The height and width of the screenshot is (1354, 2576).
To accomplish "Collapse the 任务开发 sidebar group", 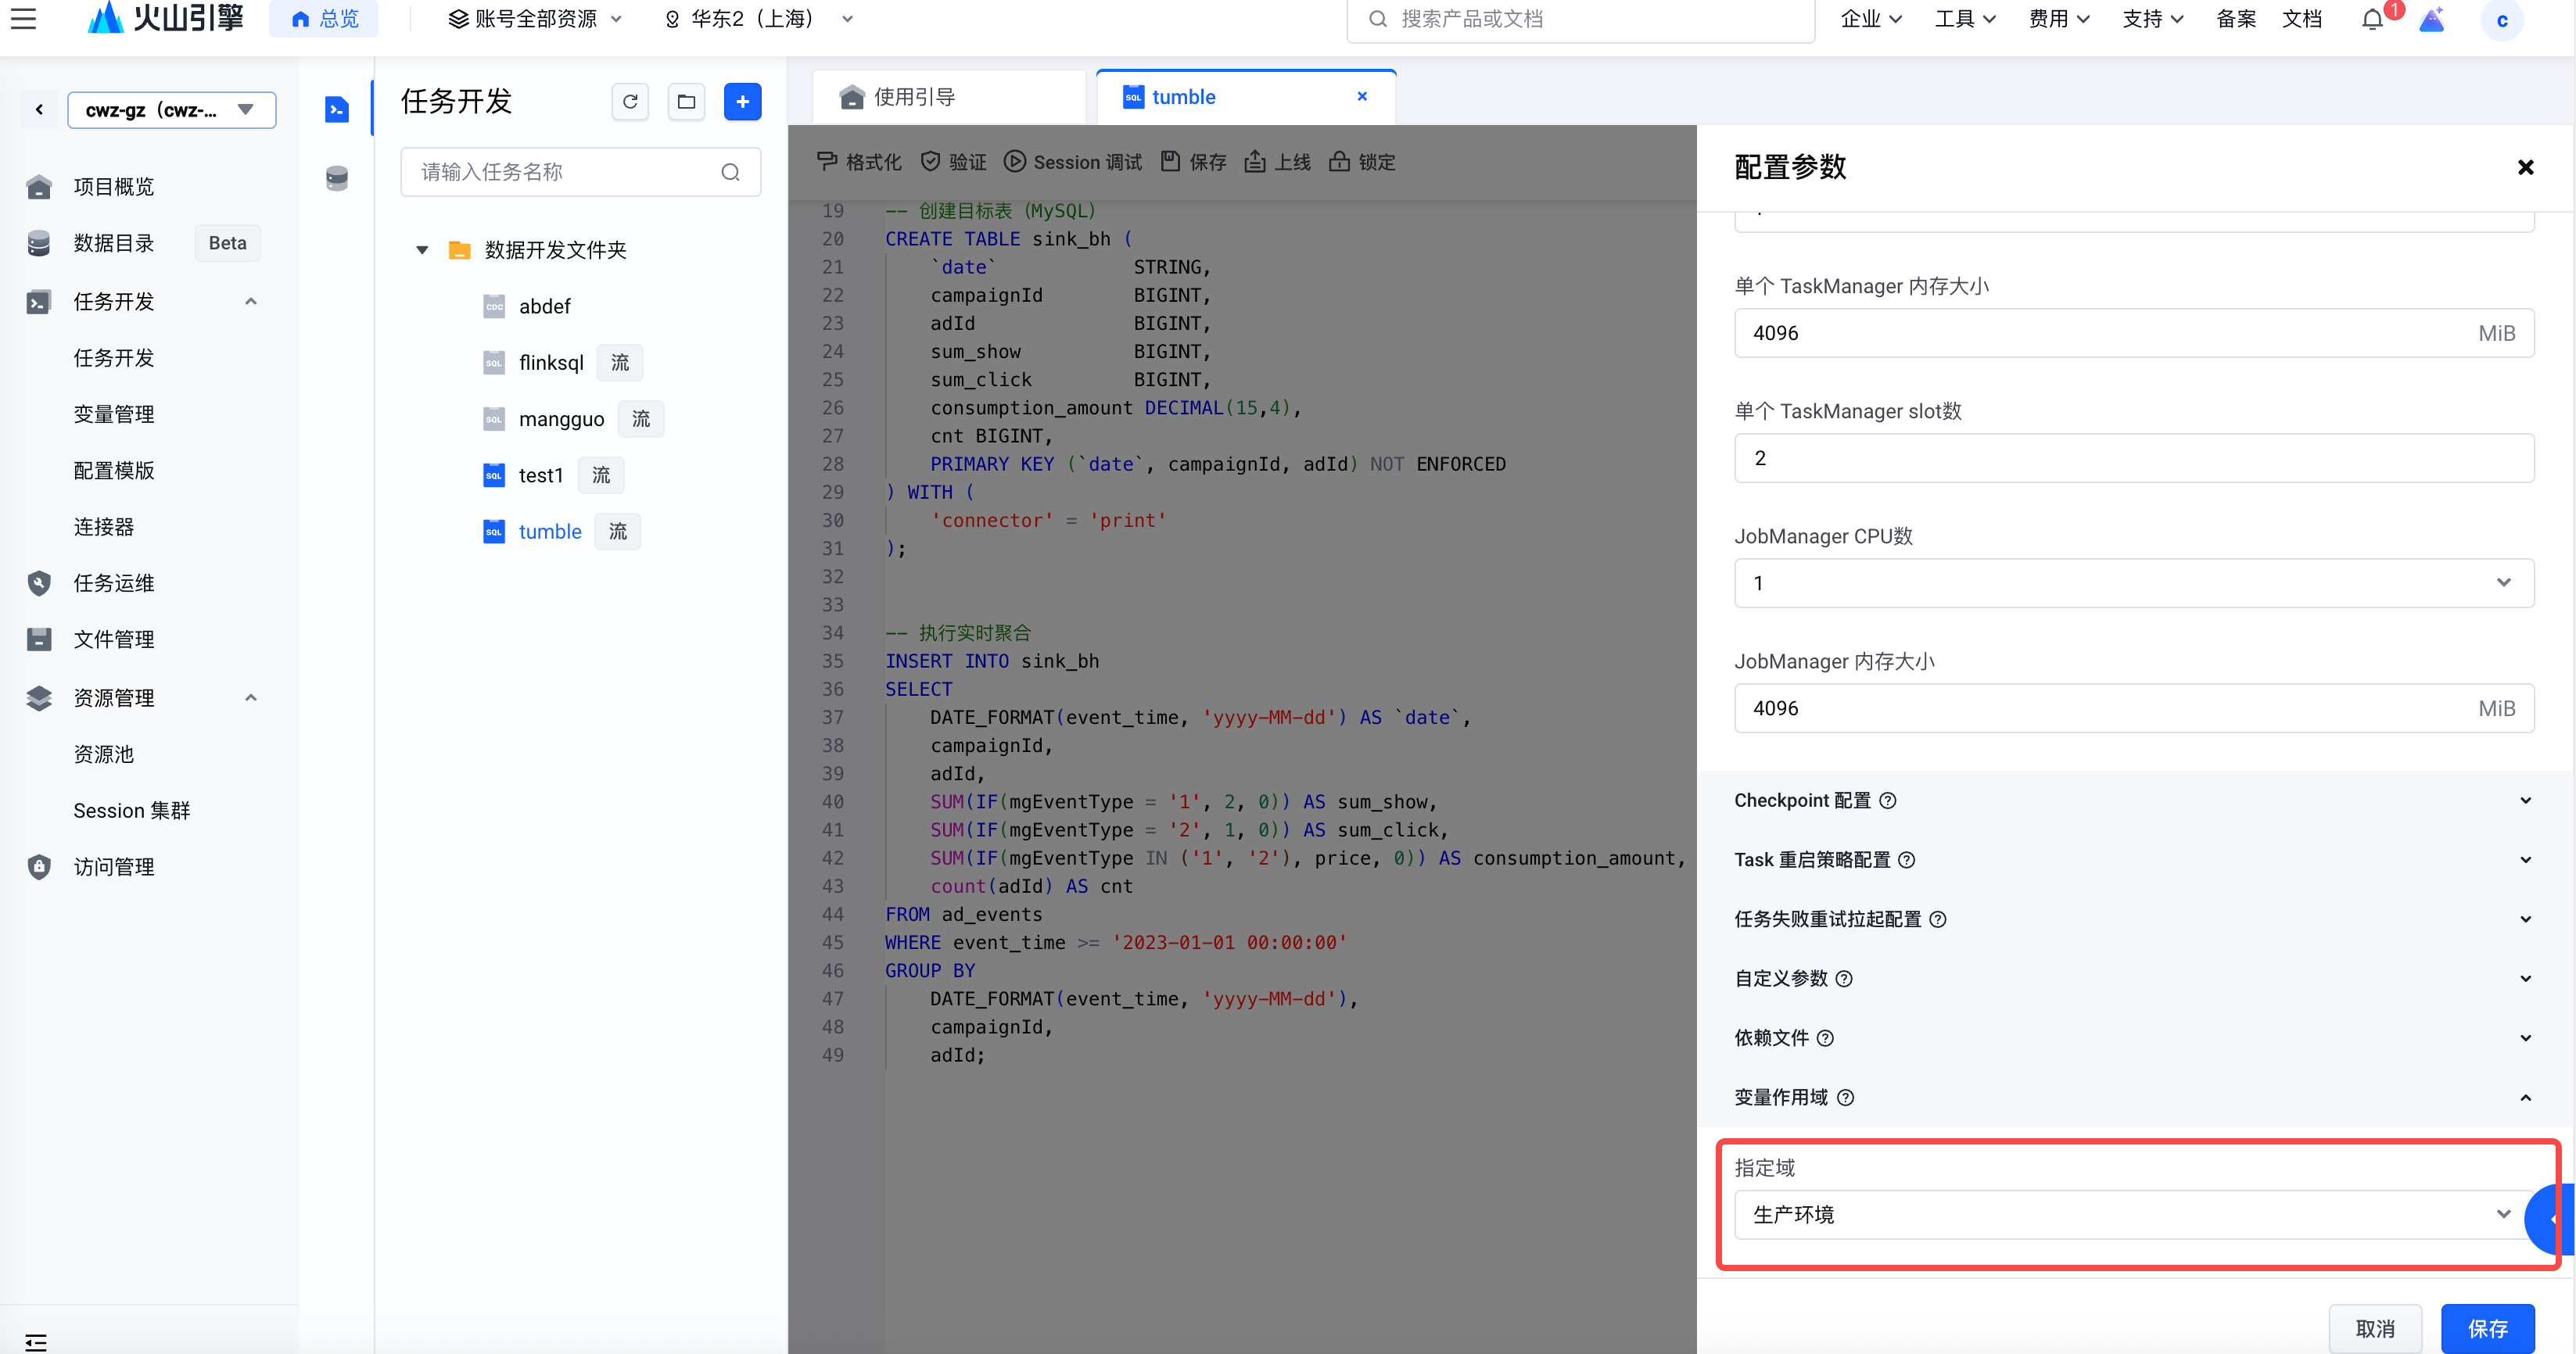I will click(251, 301).
